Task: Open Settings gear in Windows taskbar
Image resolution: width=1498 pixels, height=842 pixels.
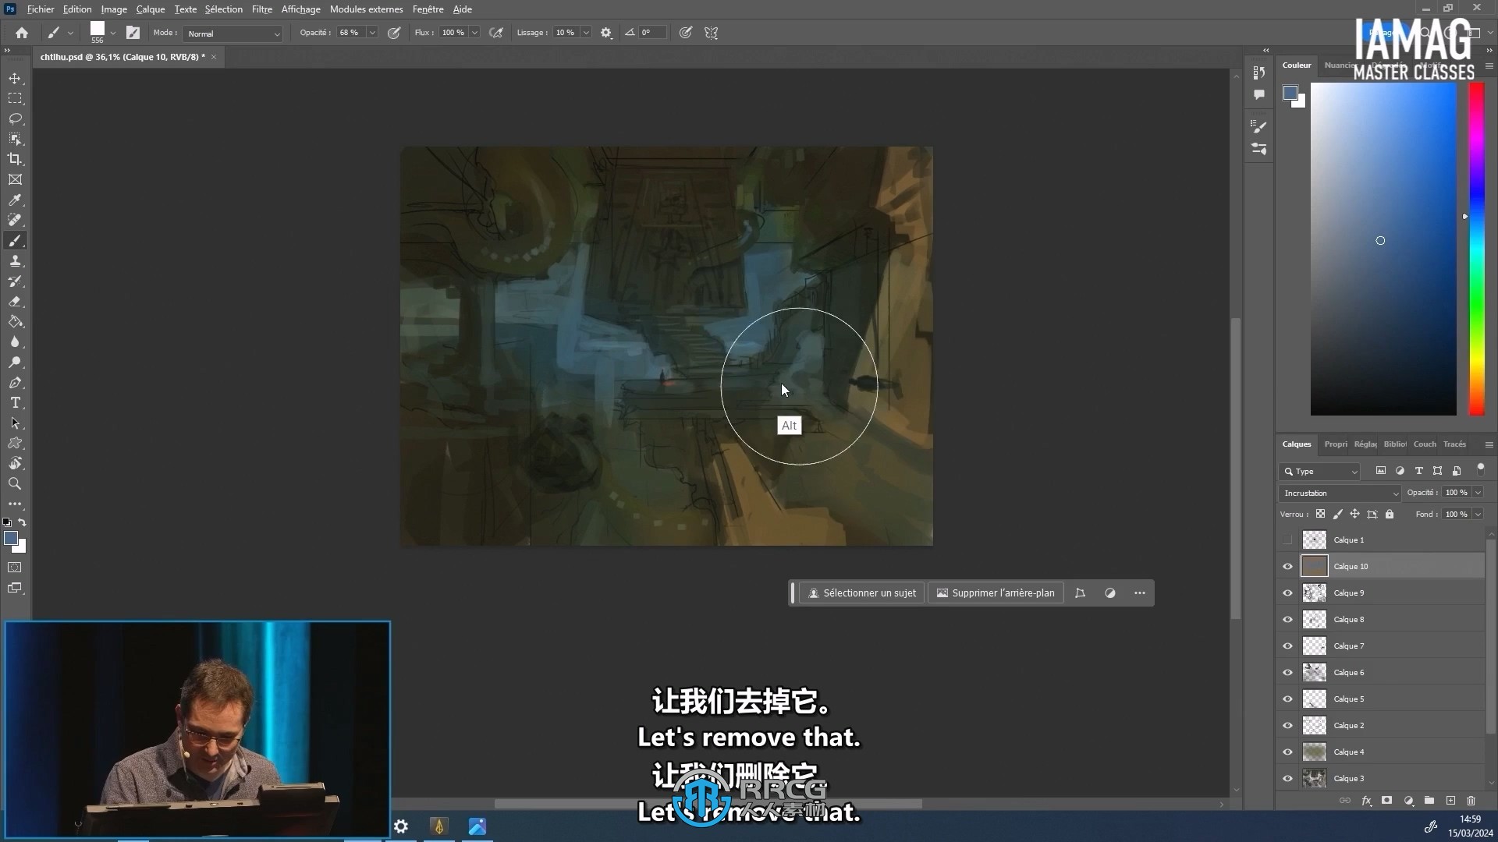Action: click(401, 826)
